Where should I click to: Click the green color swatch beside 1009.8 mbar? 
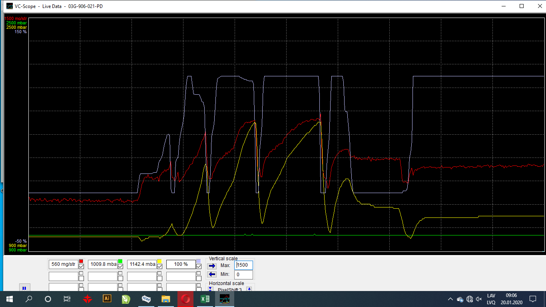pos(120,261)
